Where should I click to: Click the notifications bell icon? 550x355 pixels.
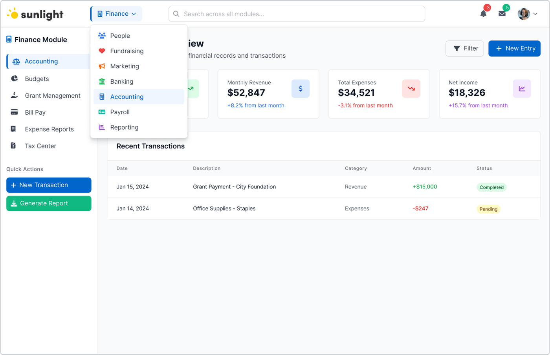coord(483,13)
